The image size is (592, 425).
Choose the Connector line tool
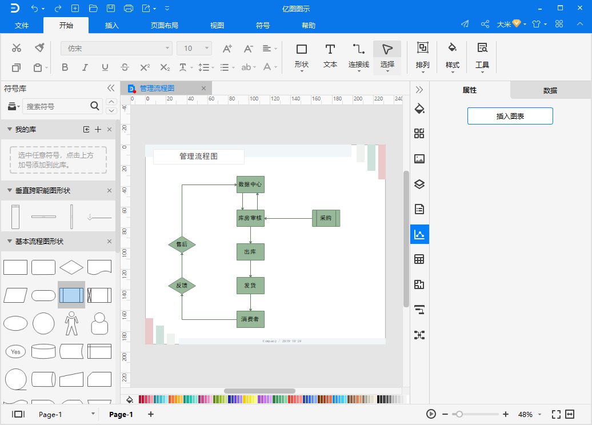tap(358, 57)
